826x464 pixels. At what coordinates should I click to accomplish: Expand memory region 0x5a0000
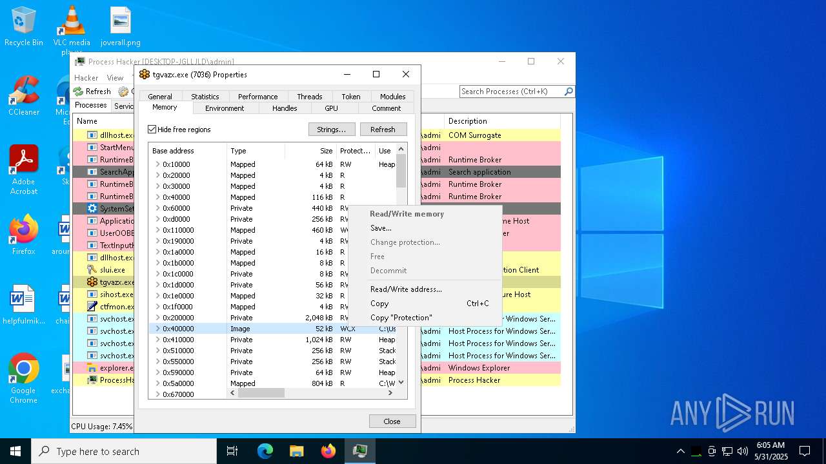tap(157, 383)
